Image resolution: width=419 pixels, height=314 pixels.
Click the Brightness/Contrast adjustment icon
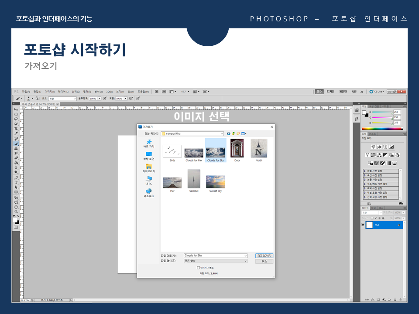(x=373, y=147)
